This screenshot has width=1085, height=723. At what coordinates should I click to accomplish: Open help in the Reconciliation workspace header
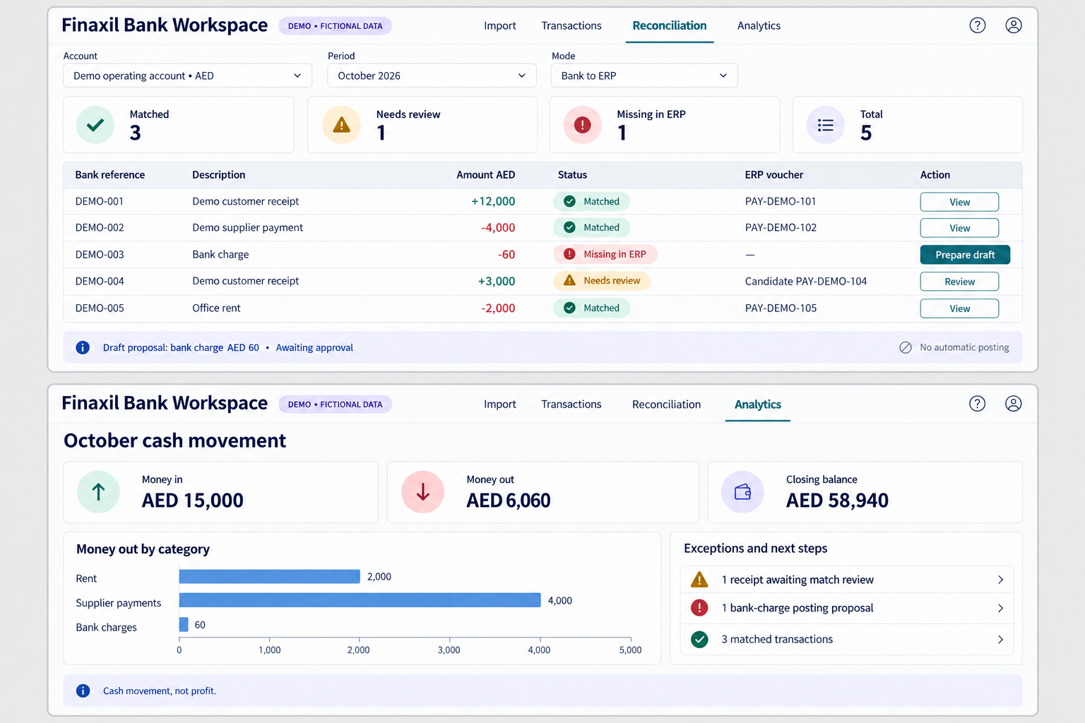point(977,25)
